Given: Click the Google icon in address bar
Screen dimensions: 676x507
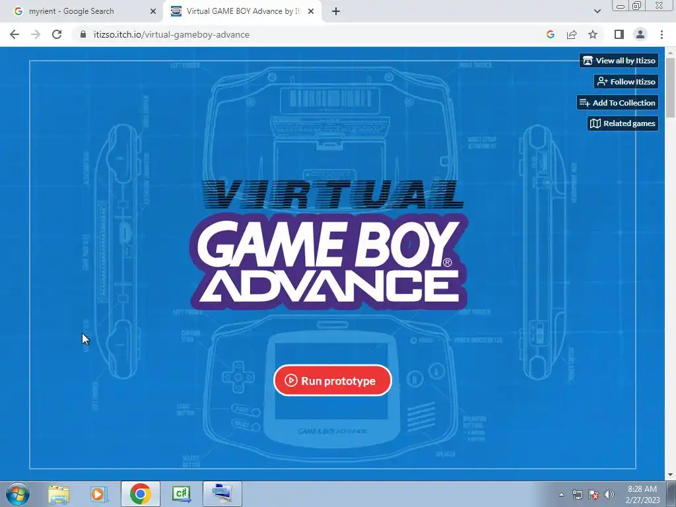Looking at the screenshot, I should click(x=550, y=34).
